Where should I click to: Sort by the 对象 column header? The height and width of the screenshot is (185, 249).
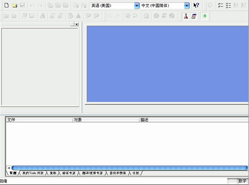point(106,120)
